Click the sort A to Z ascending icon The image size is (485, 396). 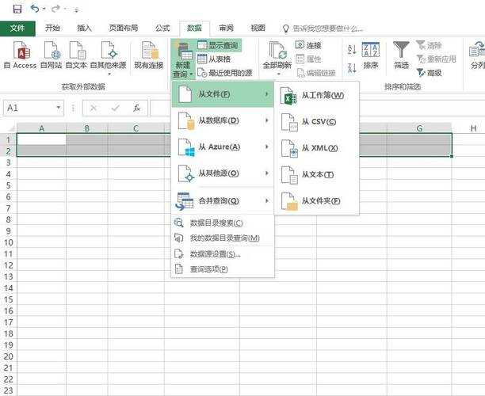[x=352, y=49]
